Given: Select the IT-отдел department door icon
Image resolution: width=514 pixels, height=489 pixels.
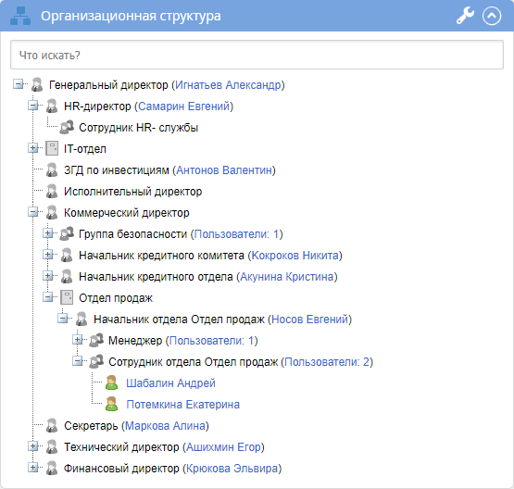Looking at the screenshot, I should [52, 148].
